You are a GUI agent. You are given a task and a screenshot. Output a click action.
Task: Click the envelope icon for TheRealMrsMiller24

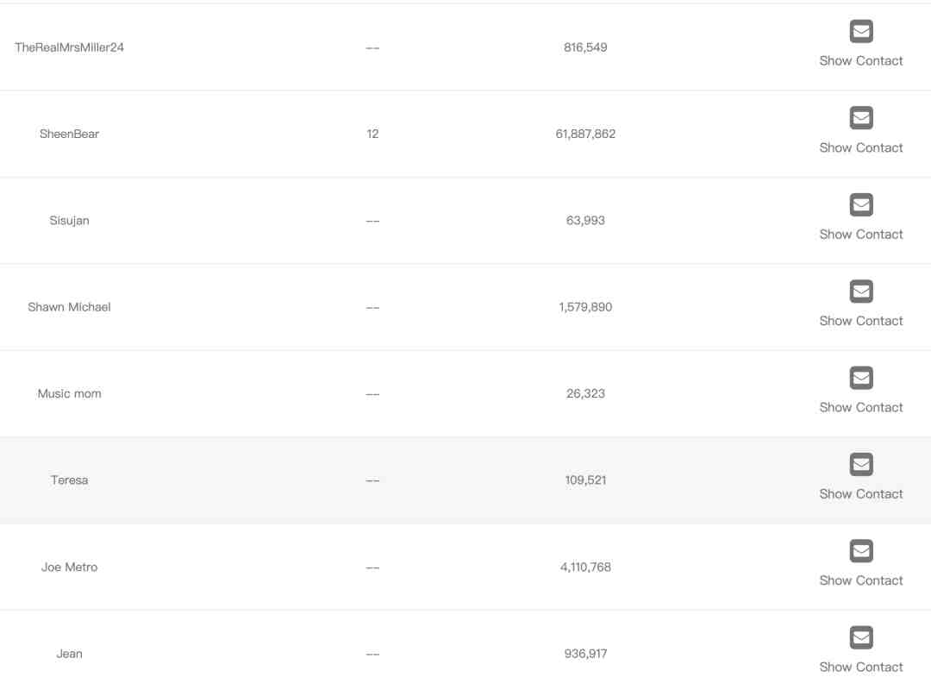pyautogui.click(x=861, y=31)
